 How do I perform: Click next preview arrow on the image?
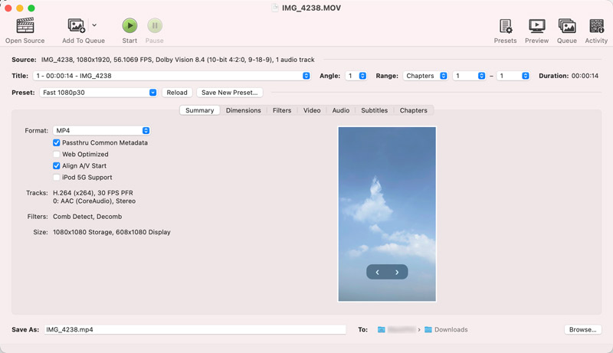click(x=397, y=272)
